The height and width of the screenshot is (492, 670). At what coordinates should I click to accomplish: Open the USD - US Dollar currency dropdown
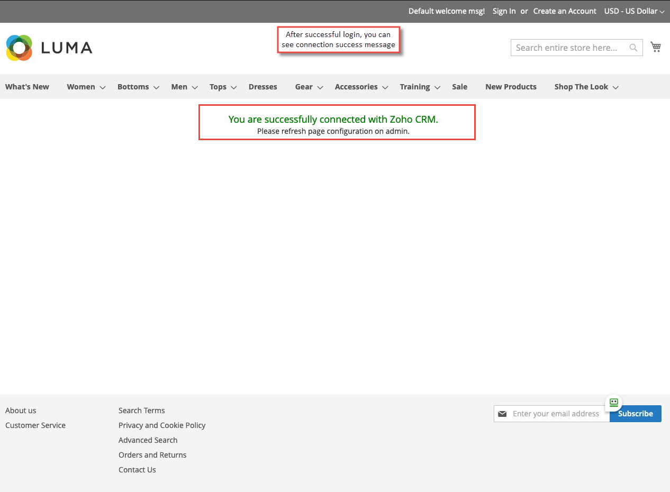tap(634, 11)
